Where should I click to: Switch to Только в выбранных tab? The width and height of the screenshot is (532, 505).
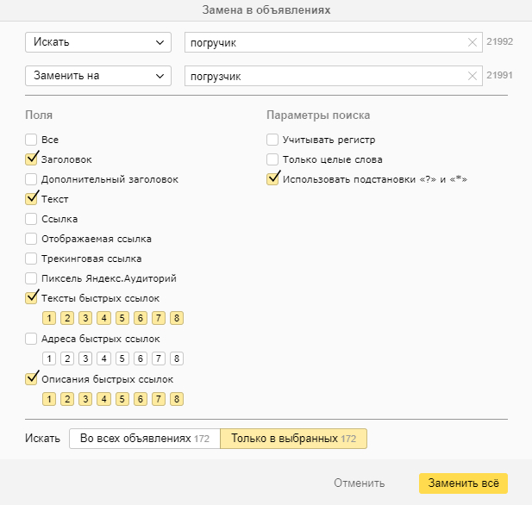point(293,439)
